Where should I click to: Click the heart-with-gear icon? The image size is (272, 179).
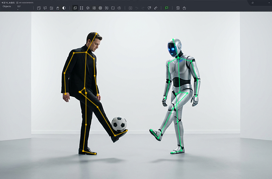click(x=149, y=8)
